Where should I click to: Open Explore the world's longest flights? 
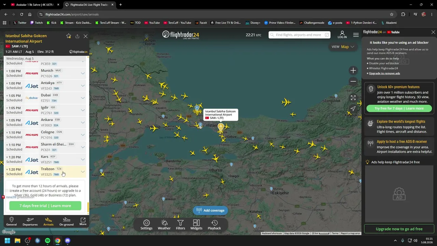pos(399,126)
